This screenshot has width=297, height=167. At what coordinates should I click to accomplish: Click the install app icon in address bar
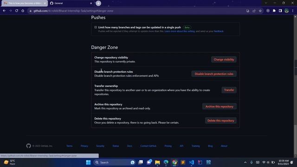click(247, 11)
